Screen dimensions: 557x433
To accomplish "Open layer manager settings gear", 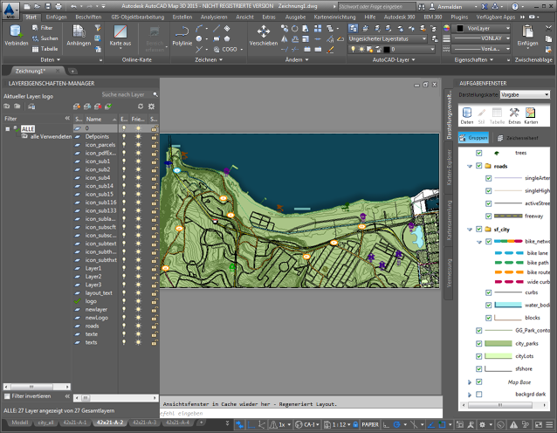I will pos(152,106).
